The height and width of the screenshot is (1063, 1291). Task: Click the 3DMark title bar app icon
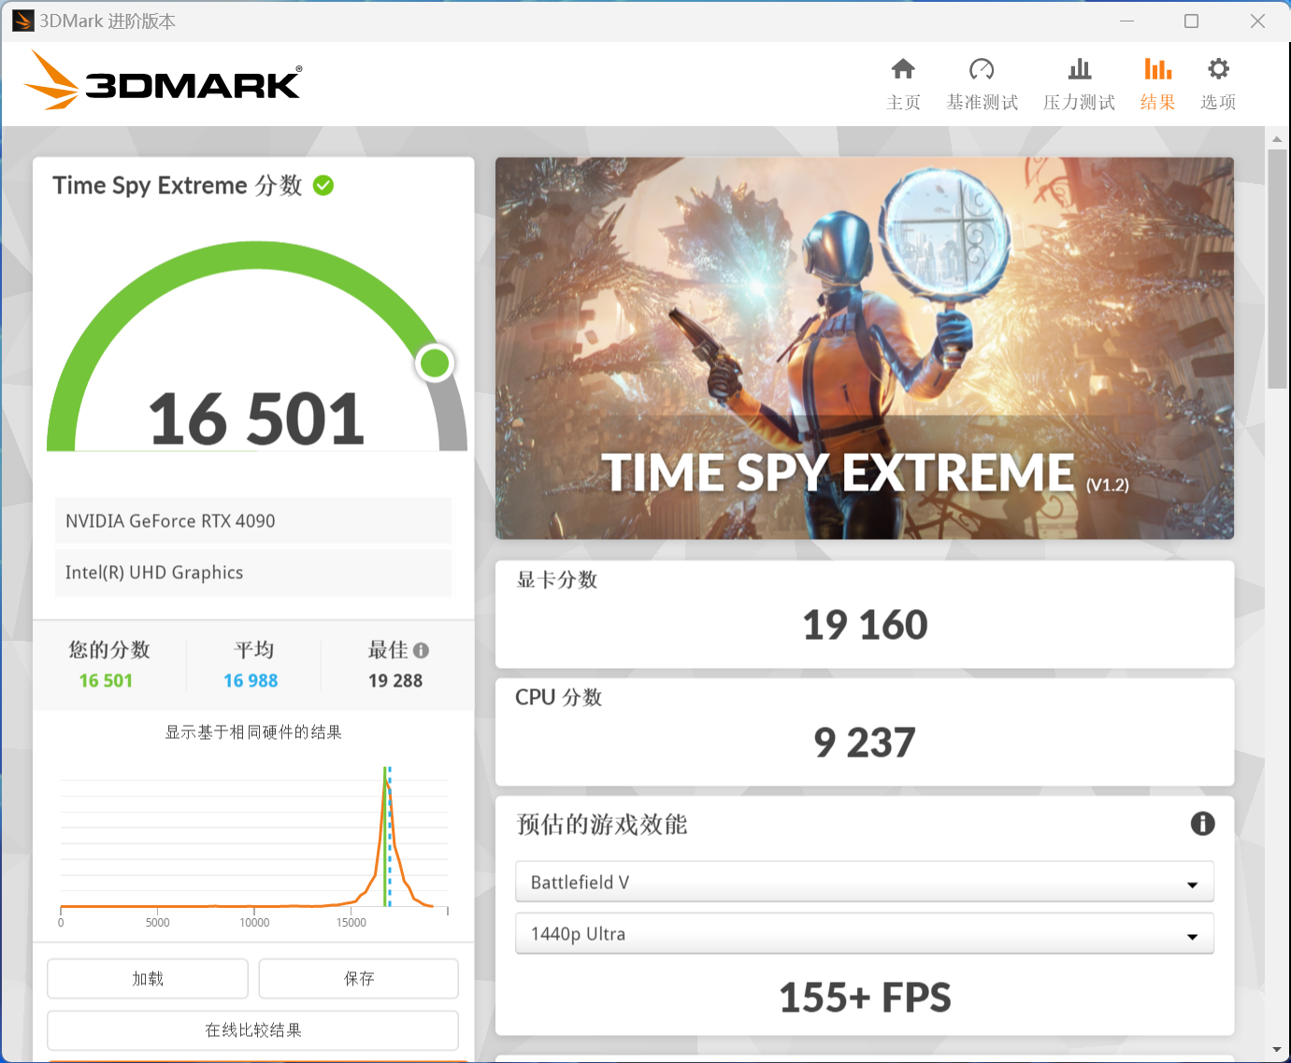(x=23, y=21)
